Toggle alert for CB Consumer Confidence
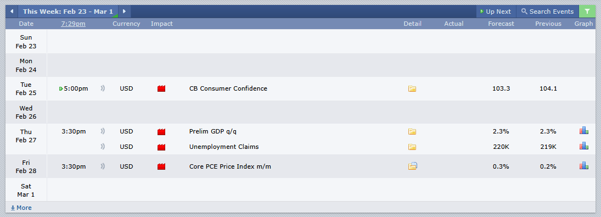 pos(102,88)
